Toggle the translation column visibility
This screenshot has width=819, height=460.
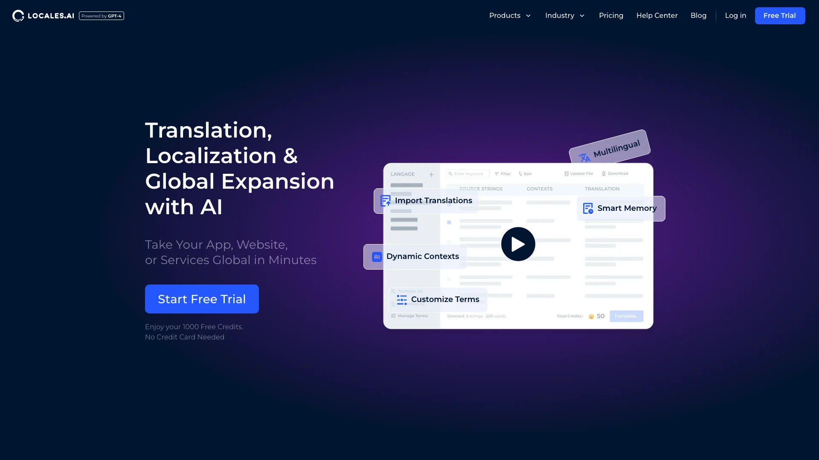pos(602,189)
